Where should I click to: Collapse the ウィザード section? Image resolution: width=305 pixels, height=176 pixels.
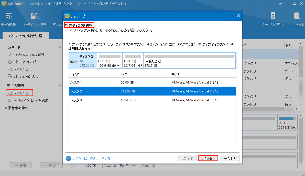coord(60,47)
